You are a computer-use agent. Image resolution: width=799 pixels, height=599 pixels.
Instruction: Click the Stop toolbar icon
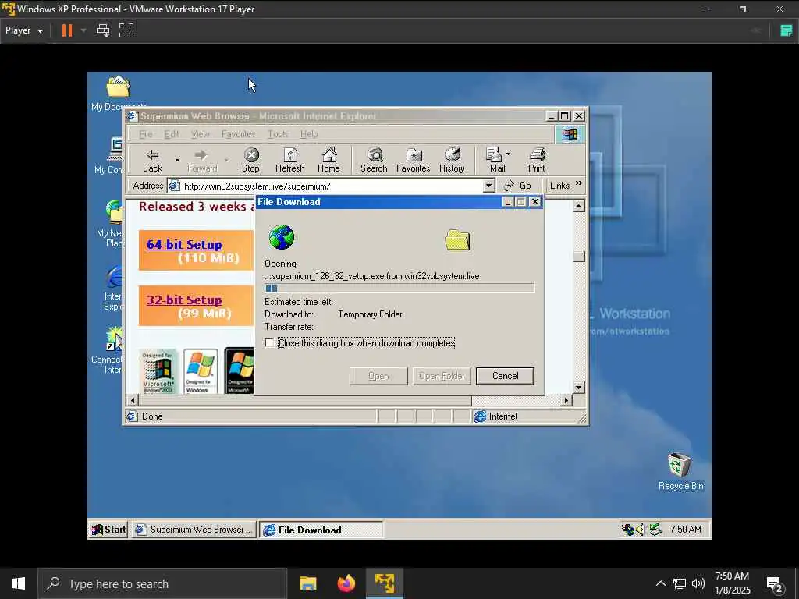250,160
